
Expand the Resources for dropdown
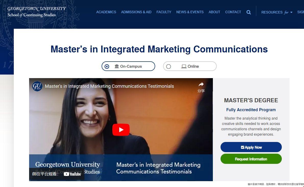tap(277, 12)
